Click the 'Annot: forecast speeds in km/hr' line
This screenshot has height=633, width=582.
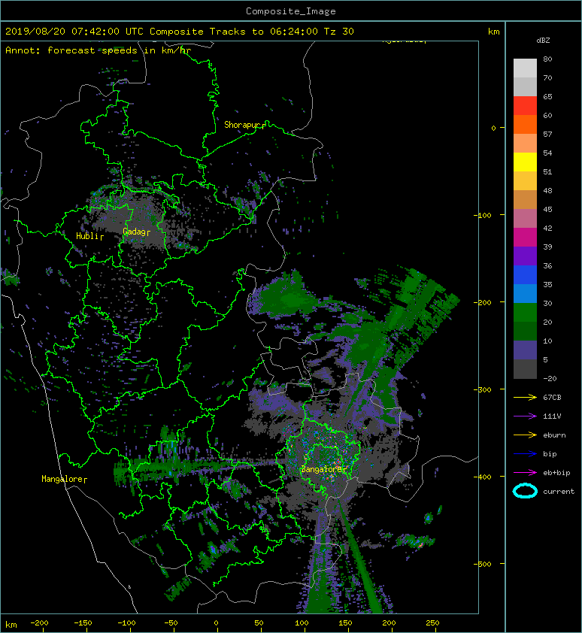tap(98, 50)
